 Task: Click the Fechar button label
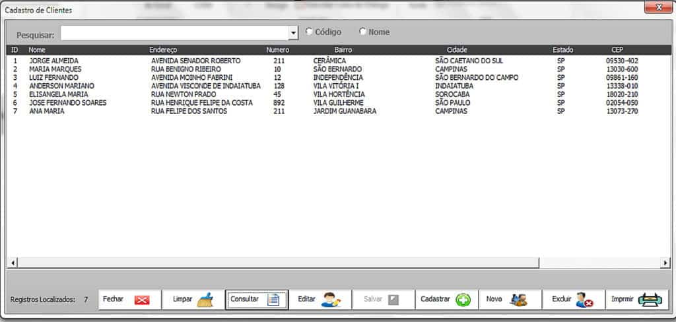[x=113, y=299]
